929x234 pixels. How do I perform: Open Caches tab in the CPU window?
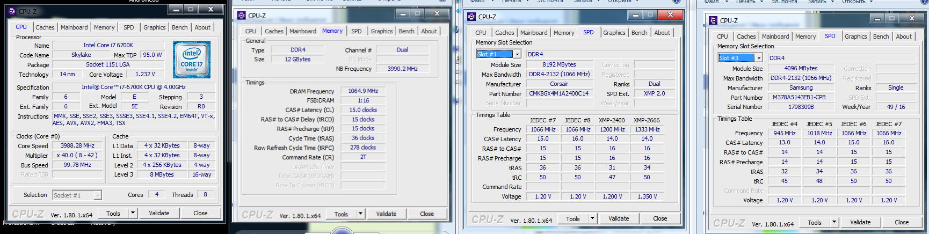(x=45, y=27)
